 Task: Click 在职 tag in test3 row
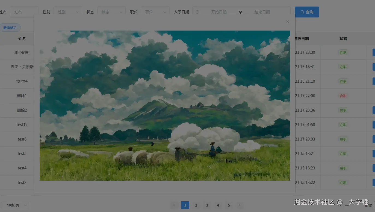click(343, 183)
